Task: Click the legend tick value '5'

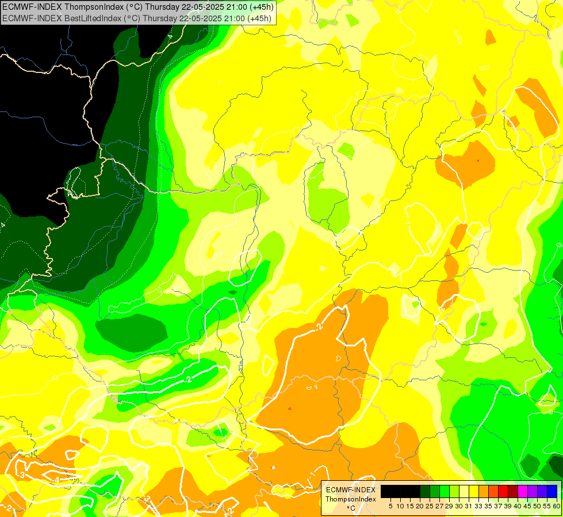Action: click(390, 506)
